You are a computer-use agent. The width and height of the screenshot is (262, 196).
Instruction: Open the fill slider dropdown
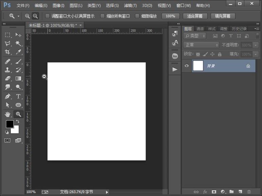click(256, 54)
